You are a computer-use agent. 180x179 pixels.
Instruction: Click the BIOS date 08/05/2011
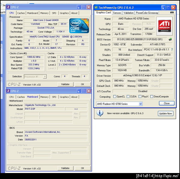56,139
